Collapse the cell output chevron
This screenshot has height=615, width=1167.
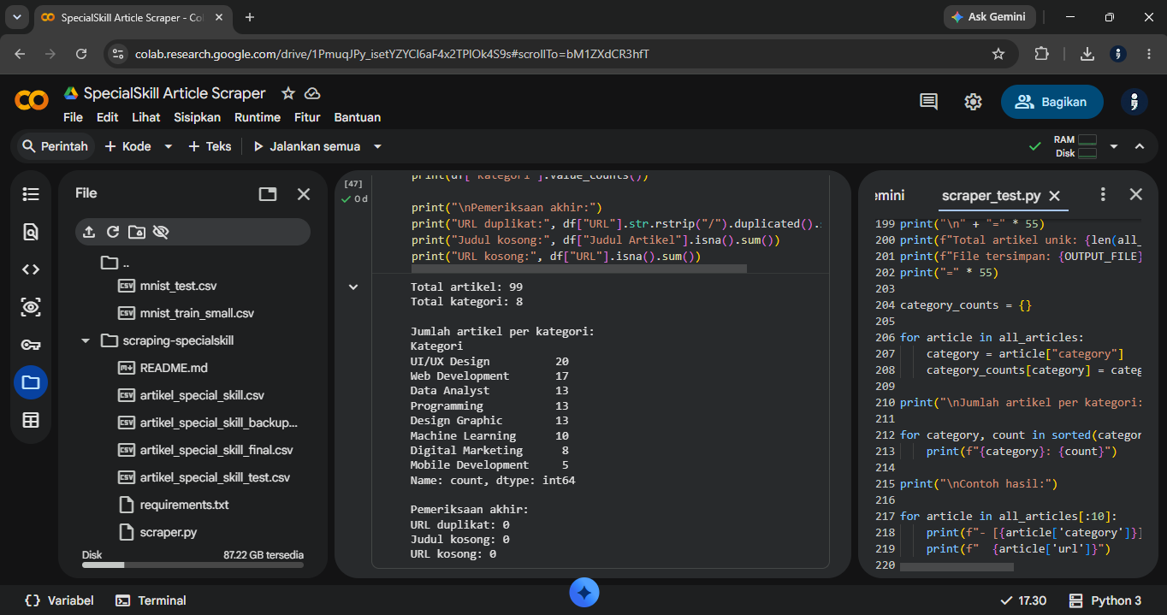[353, 287]
